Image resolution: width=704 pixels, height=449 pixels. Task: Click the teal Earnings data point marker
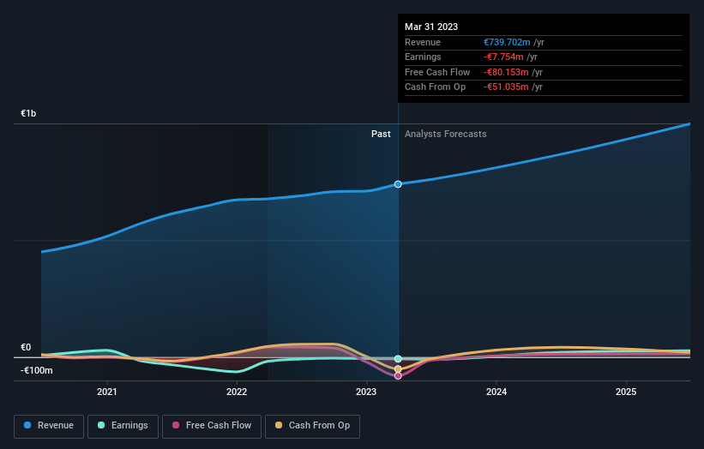pos(398,359)
